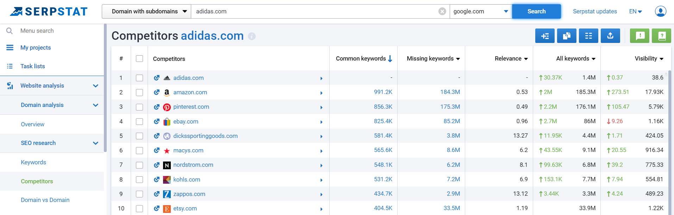The image size is (674, 215).
Task: Click the dickssportinggoods.com competitor link
Action: tap(205, 136)
